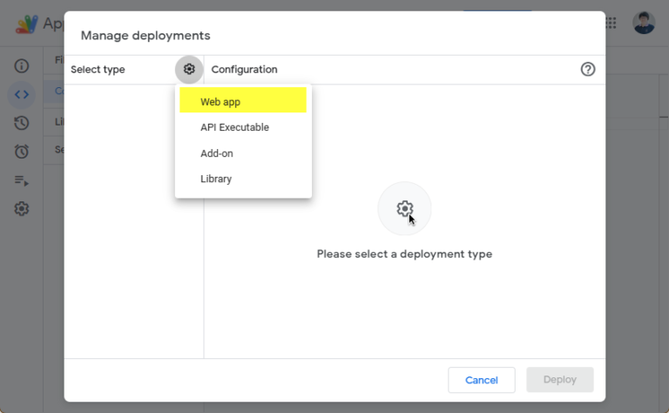The width and height of the screenshot is (669, 413).
Task: Open the account profile avatar
Action: pos(644,23)
